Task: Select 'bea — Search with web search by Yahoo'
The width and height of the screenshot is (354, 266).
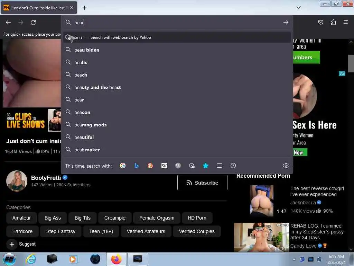Action: click(177, 37)
